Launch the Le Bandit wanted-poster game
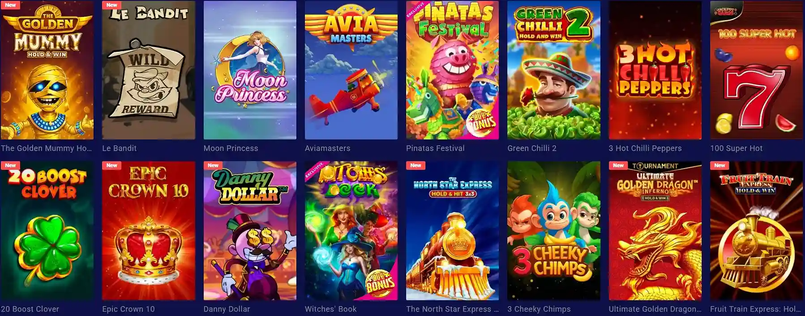This screenshot has width=805, height=316. tap(149, 70)
